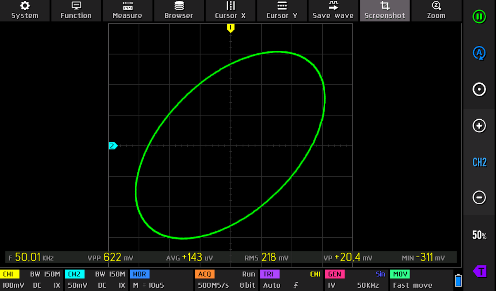
Task: Click the Save wave button
Action: pyautogui.click(x=333, y=11)
